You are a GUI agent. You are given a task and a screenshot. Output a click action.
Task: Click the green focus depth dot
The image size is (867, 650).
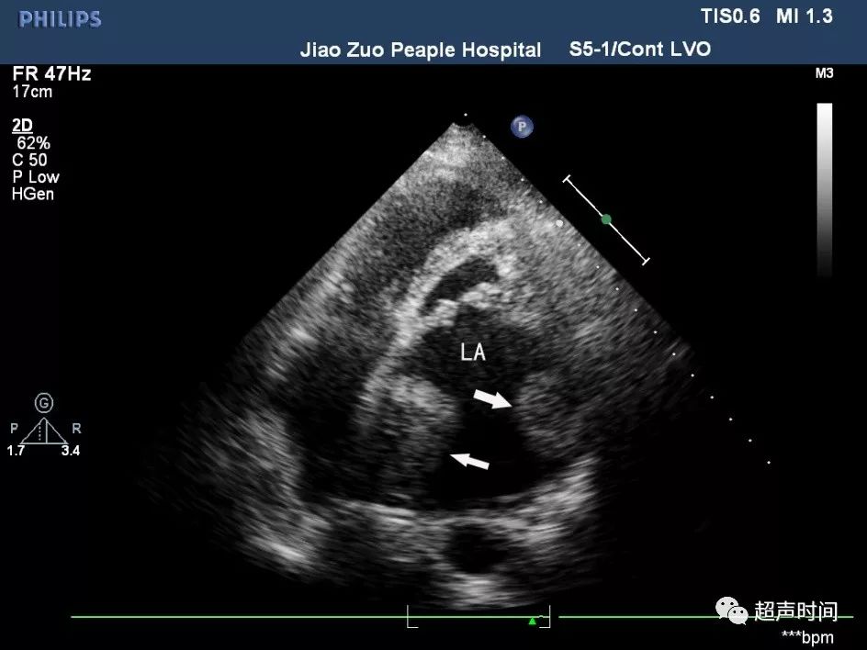pyautogui.click(x=606, y=219)
